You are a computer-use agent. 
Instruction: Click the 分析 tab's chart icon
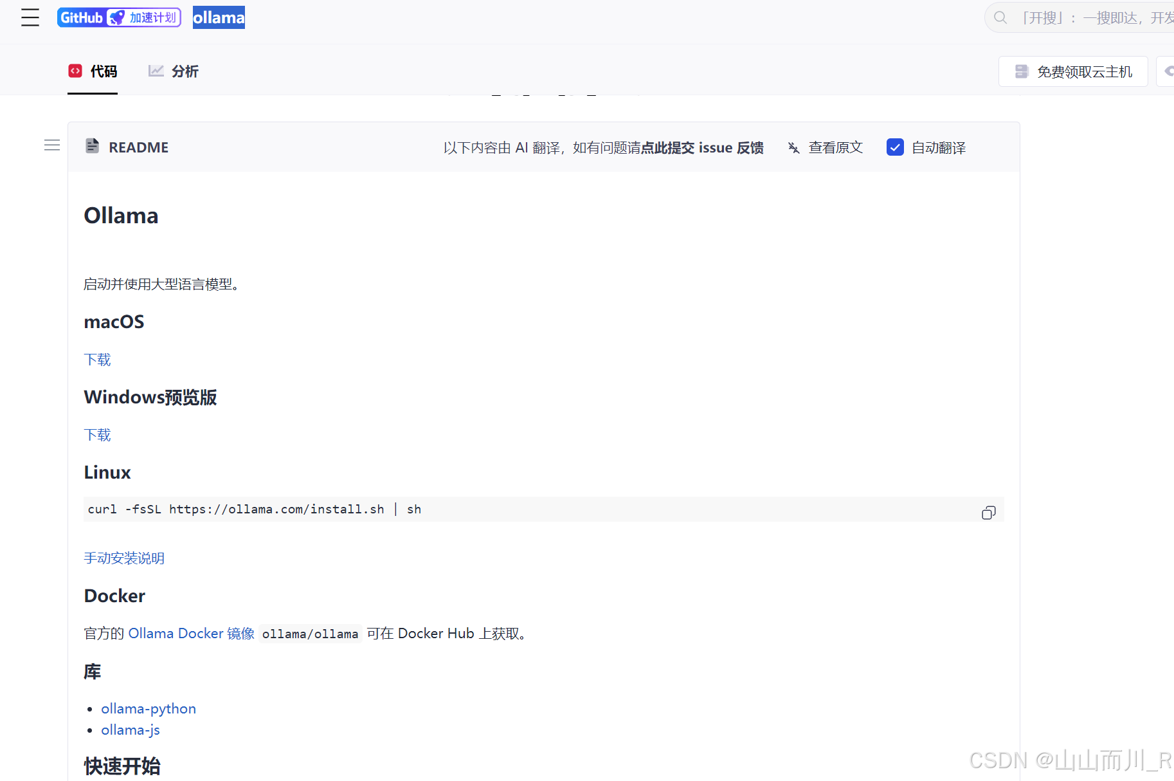pyautogui.click(x=156, y=71)
